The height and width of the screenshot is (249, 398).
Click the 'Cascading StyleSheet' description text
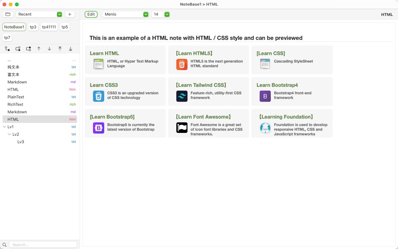(x=293, y=61)
